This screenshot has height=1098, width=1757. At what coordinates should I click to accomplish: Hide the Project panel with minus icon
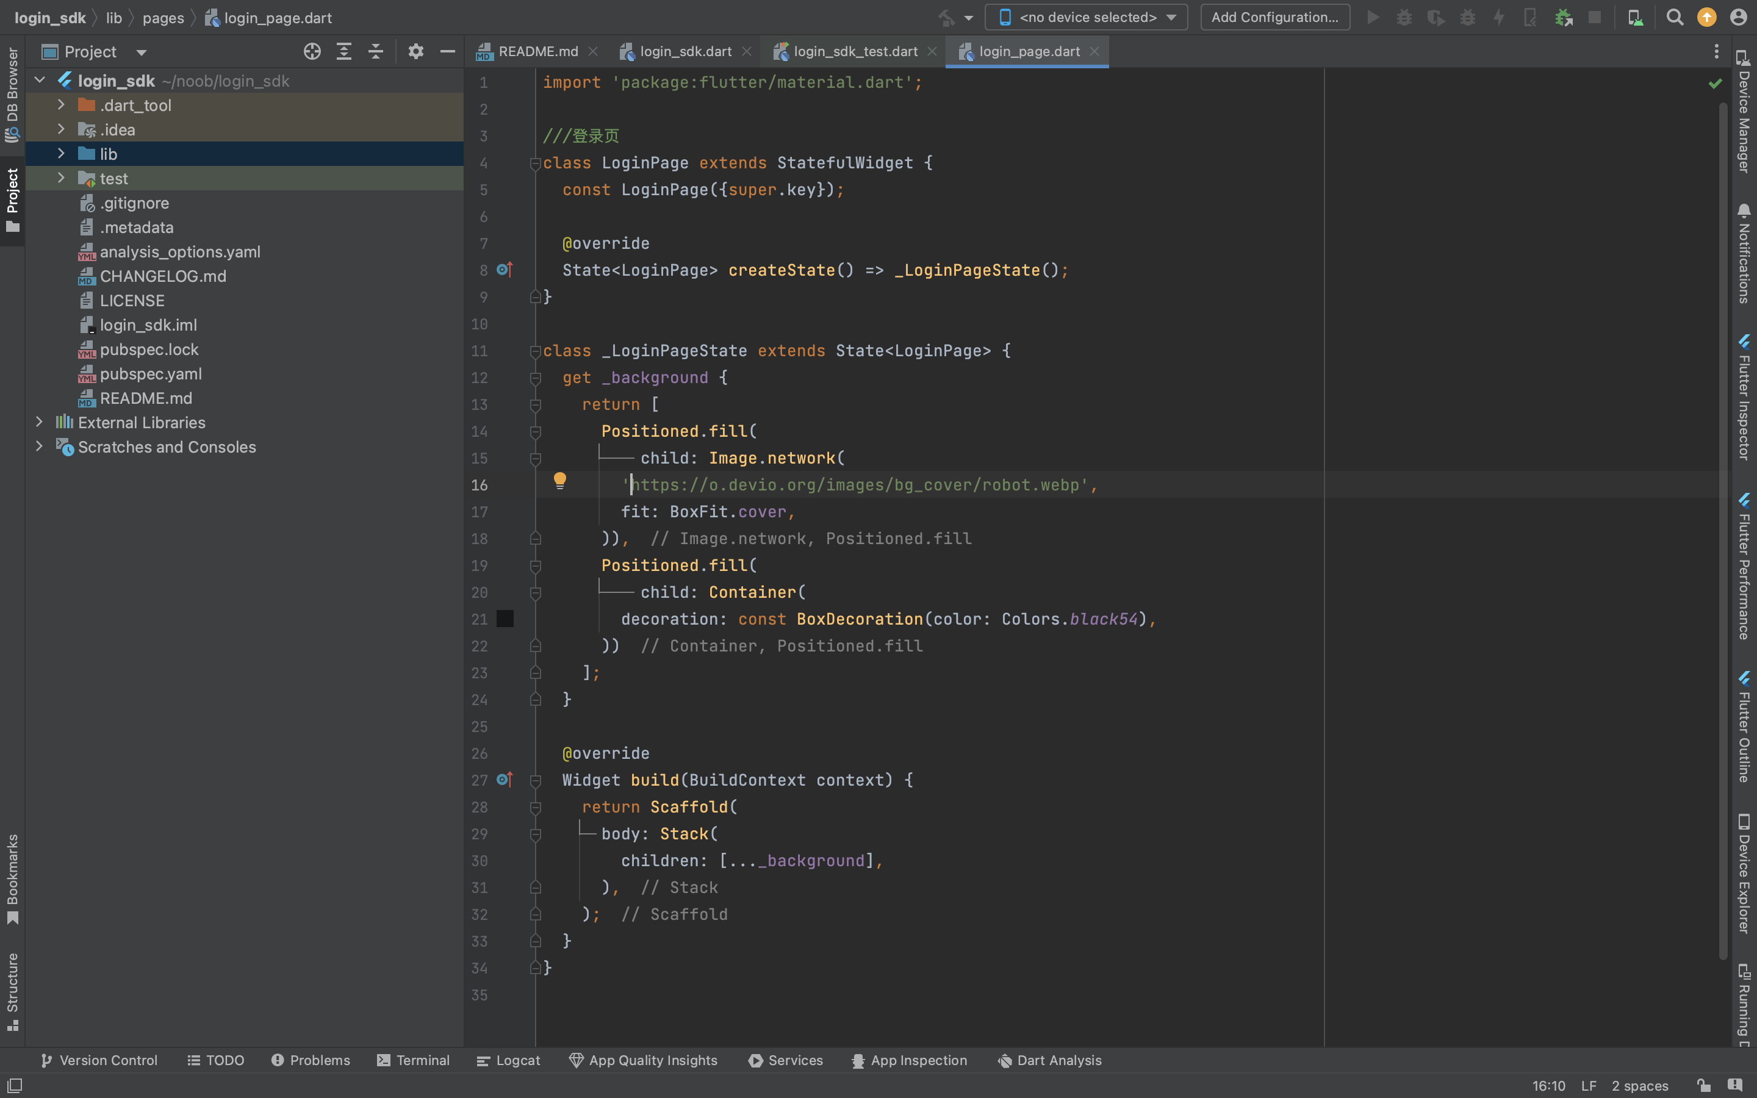pyautogui.click(x=447, y=52)
